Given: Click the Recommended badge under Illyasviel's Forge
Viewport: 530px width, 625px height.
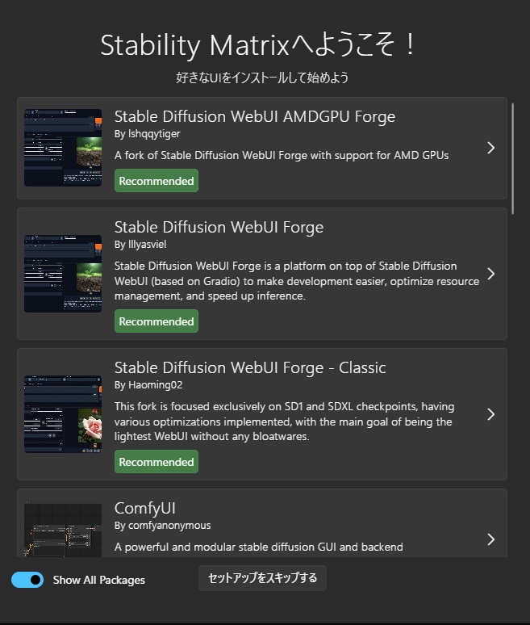Looking at the screenshot, I should point(156,321).
